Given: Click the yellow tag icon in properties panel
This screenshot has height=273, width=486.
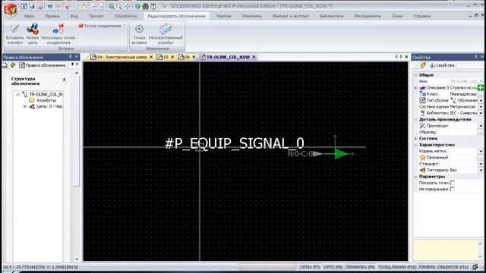Looking at the screenshot, I should click(x=423, y=65).
